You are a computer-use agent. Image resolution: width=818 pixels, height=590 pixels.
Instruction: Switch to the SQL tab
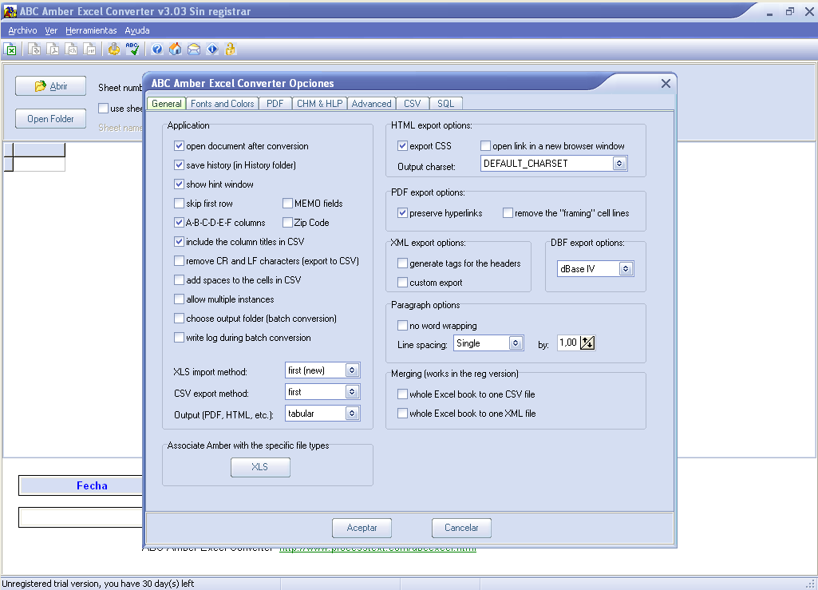445,103
